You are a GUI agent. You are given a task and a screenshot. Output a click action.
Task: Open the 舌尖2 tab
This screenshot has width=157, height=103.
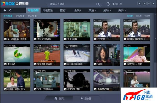tap(78, 10)
